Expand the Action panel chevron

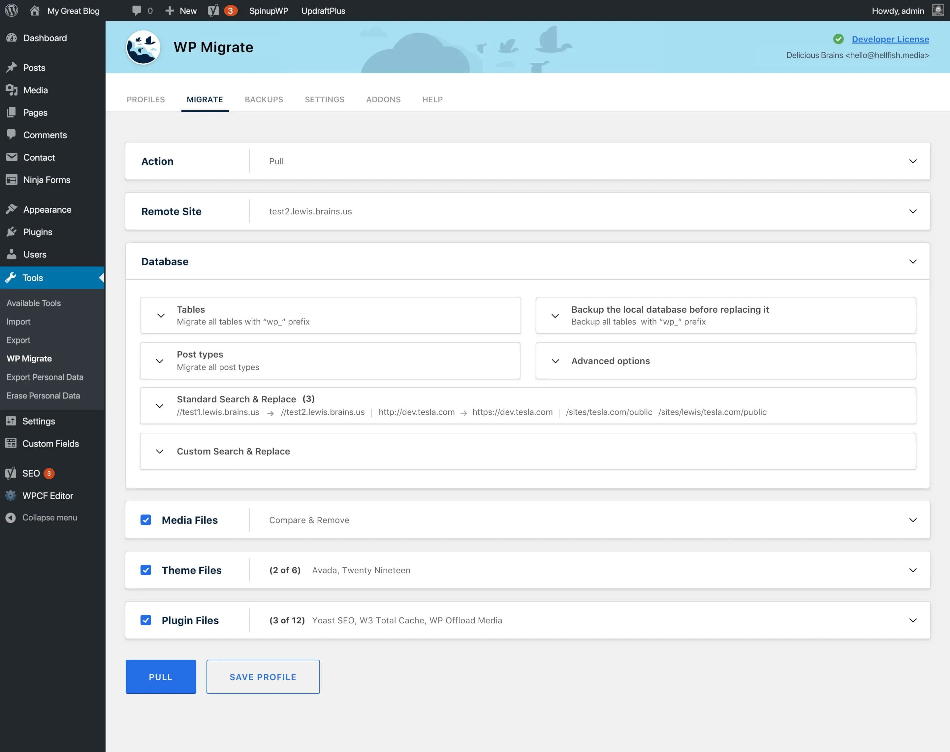pos(913,161)
